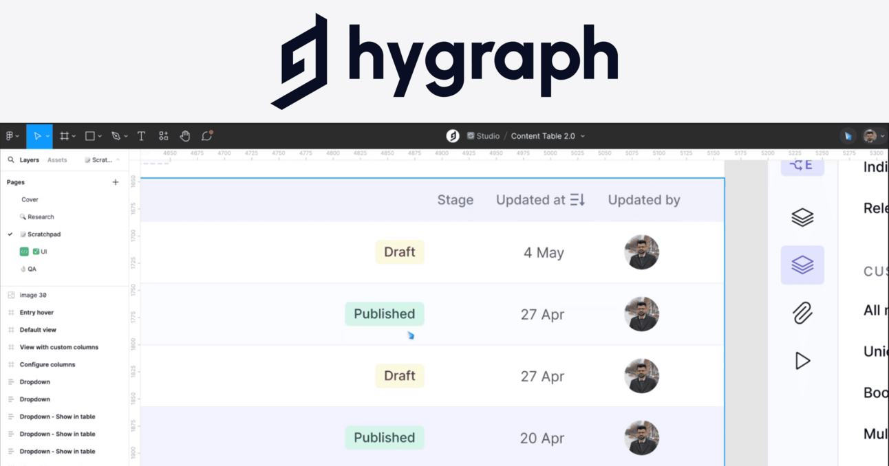
Task: Select the Rectangle shape tool
Action: click(x=90, y=135)
